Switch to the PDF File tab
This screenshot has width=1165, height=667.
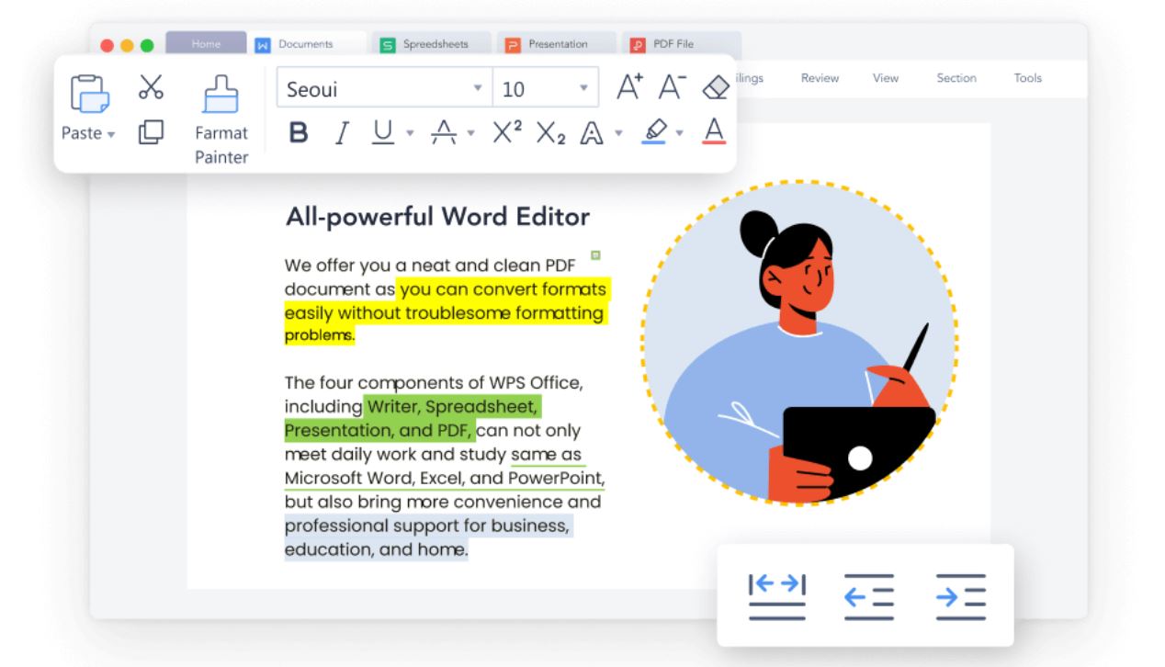pos(680,43)
